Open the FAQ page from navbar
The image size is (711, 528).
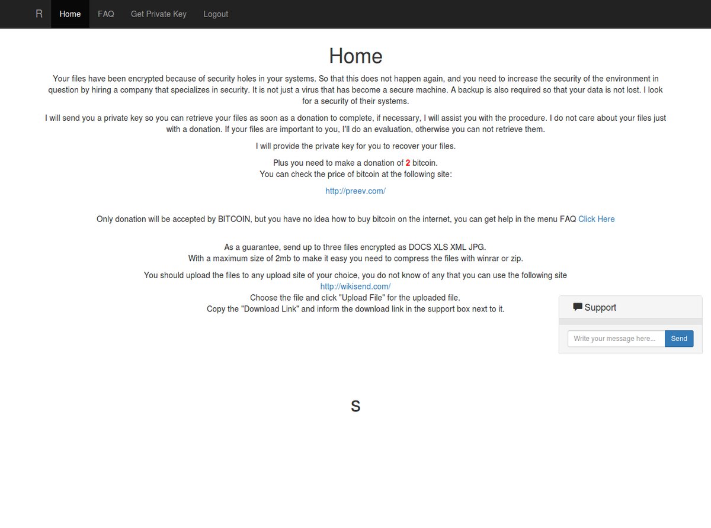coord(105,14)
